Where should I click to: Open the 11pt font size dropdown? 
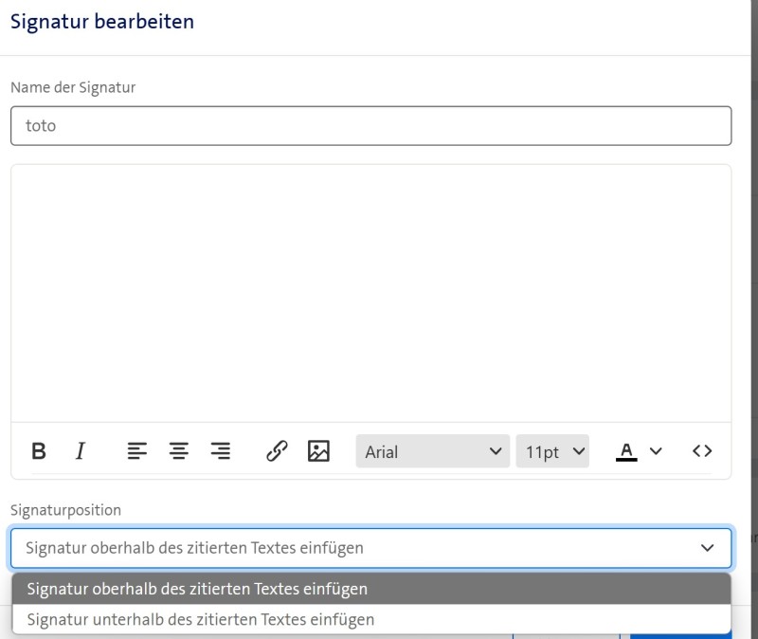[552, 451]
